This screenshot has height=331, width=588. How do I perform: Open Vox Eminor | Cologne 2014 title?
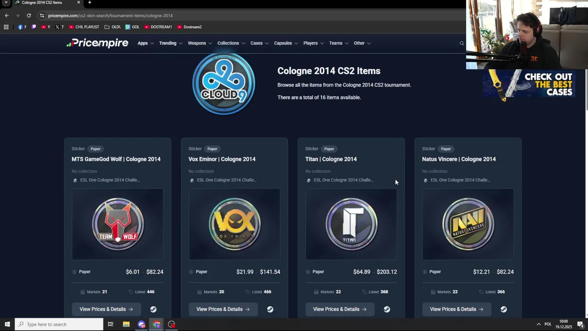click(x=222, y=159)
